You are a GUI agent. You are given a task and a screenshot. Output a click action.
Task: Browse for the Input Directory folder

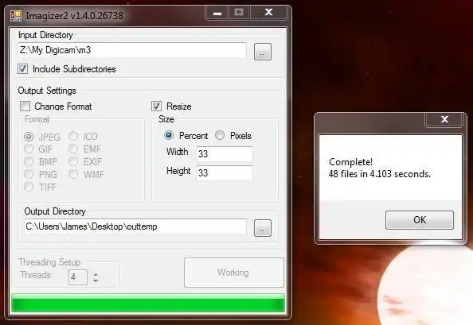point(263,52)
